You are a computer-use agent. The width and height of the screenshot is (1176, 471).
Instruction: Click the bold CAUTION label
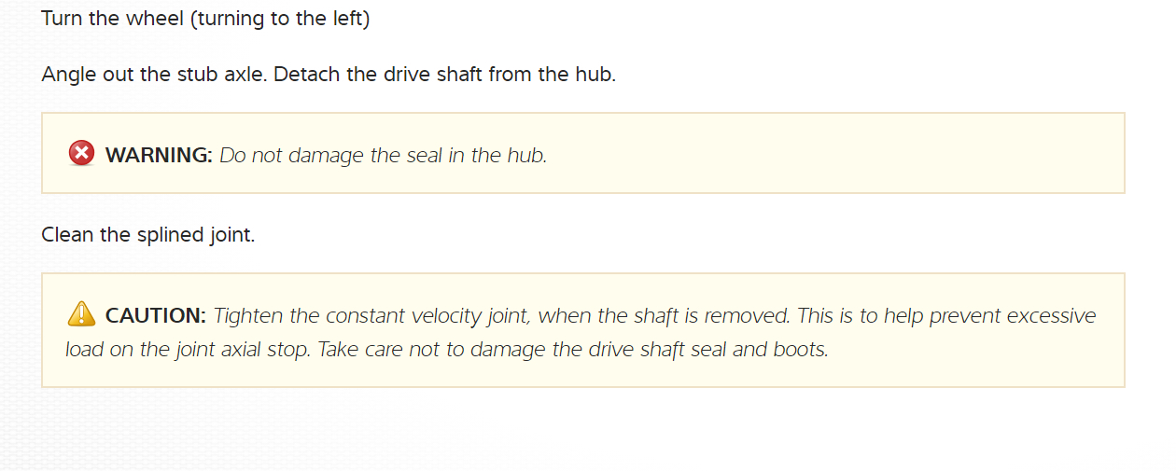[x=155, y=316]
